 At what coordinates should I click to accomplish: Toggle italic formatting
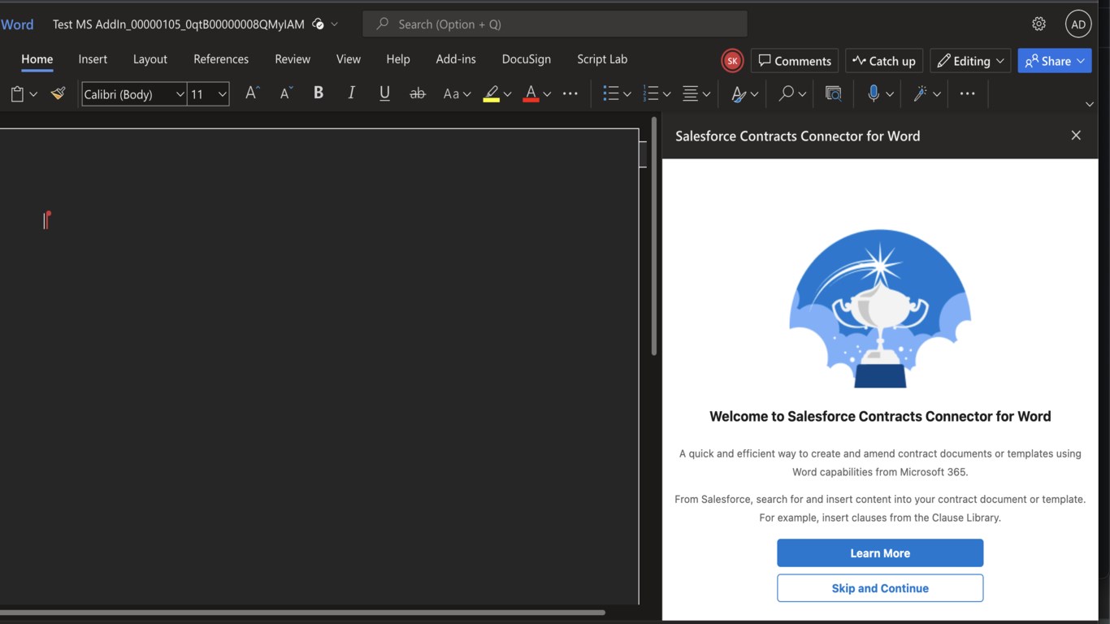pos(351,94)
